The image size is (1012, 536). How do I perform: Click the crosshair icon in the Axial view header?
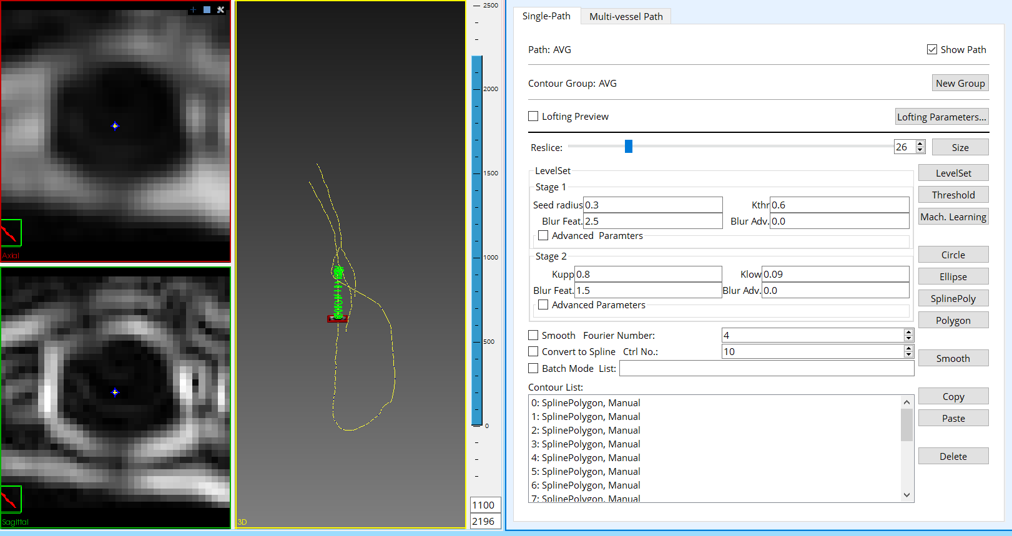[x=194, y=9]
